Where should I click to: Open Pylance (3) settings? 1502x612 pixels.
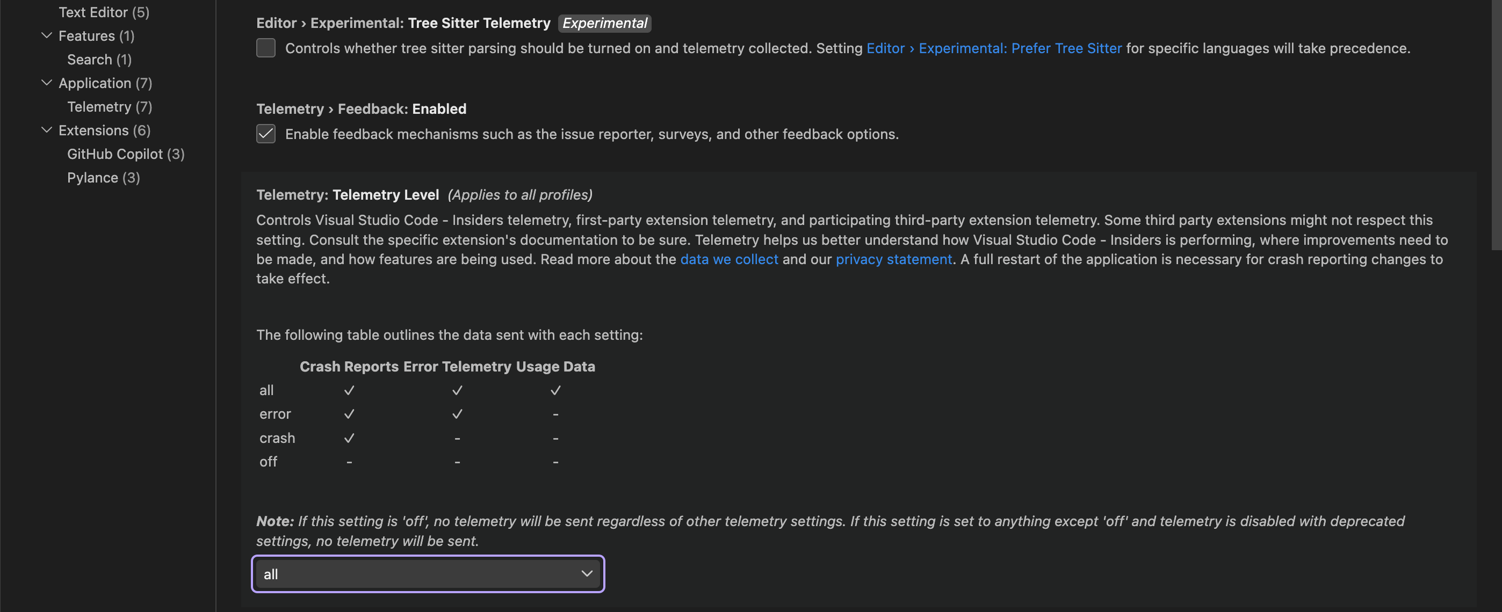pos(104,177)
